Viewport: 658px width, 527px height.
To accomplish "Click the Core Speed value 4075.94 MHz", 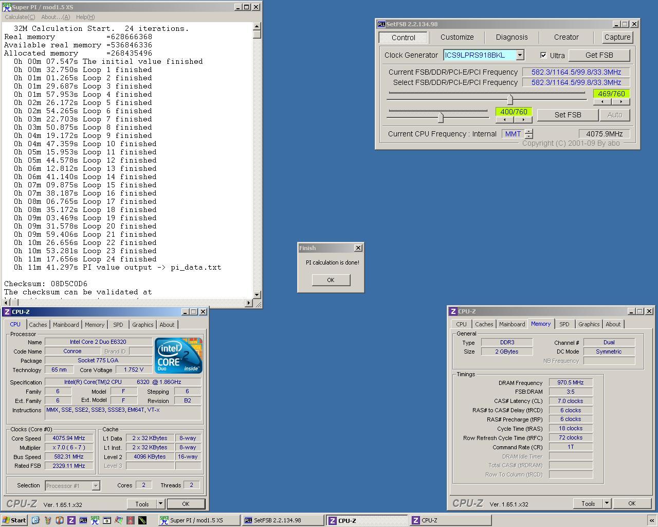I will [x=69, y=438].
